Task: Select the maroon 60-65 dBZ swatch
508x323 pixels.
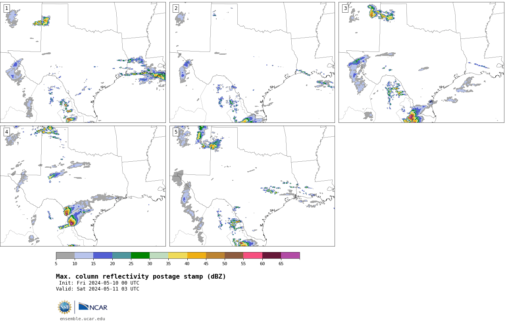Action: pyautogui.click(x=271, y=255)
